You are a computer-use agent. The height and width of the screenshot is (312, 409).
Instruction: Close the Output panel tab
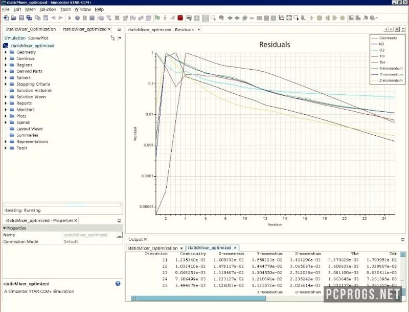145,239
